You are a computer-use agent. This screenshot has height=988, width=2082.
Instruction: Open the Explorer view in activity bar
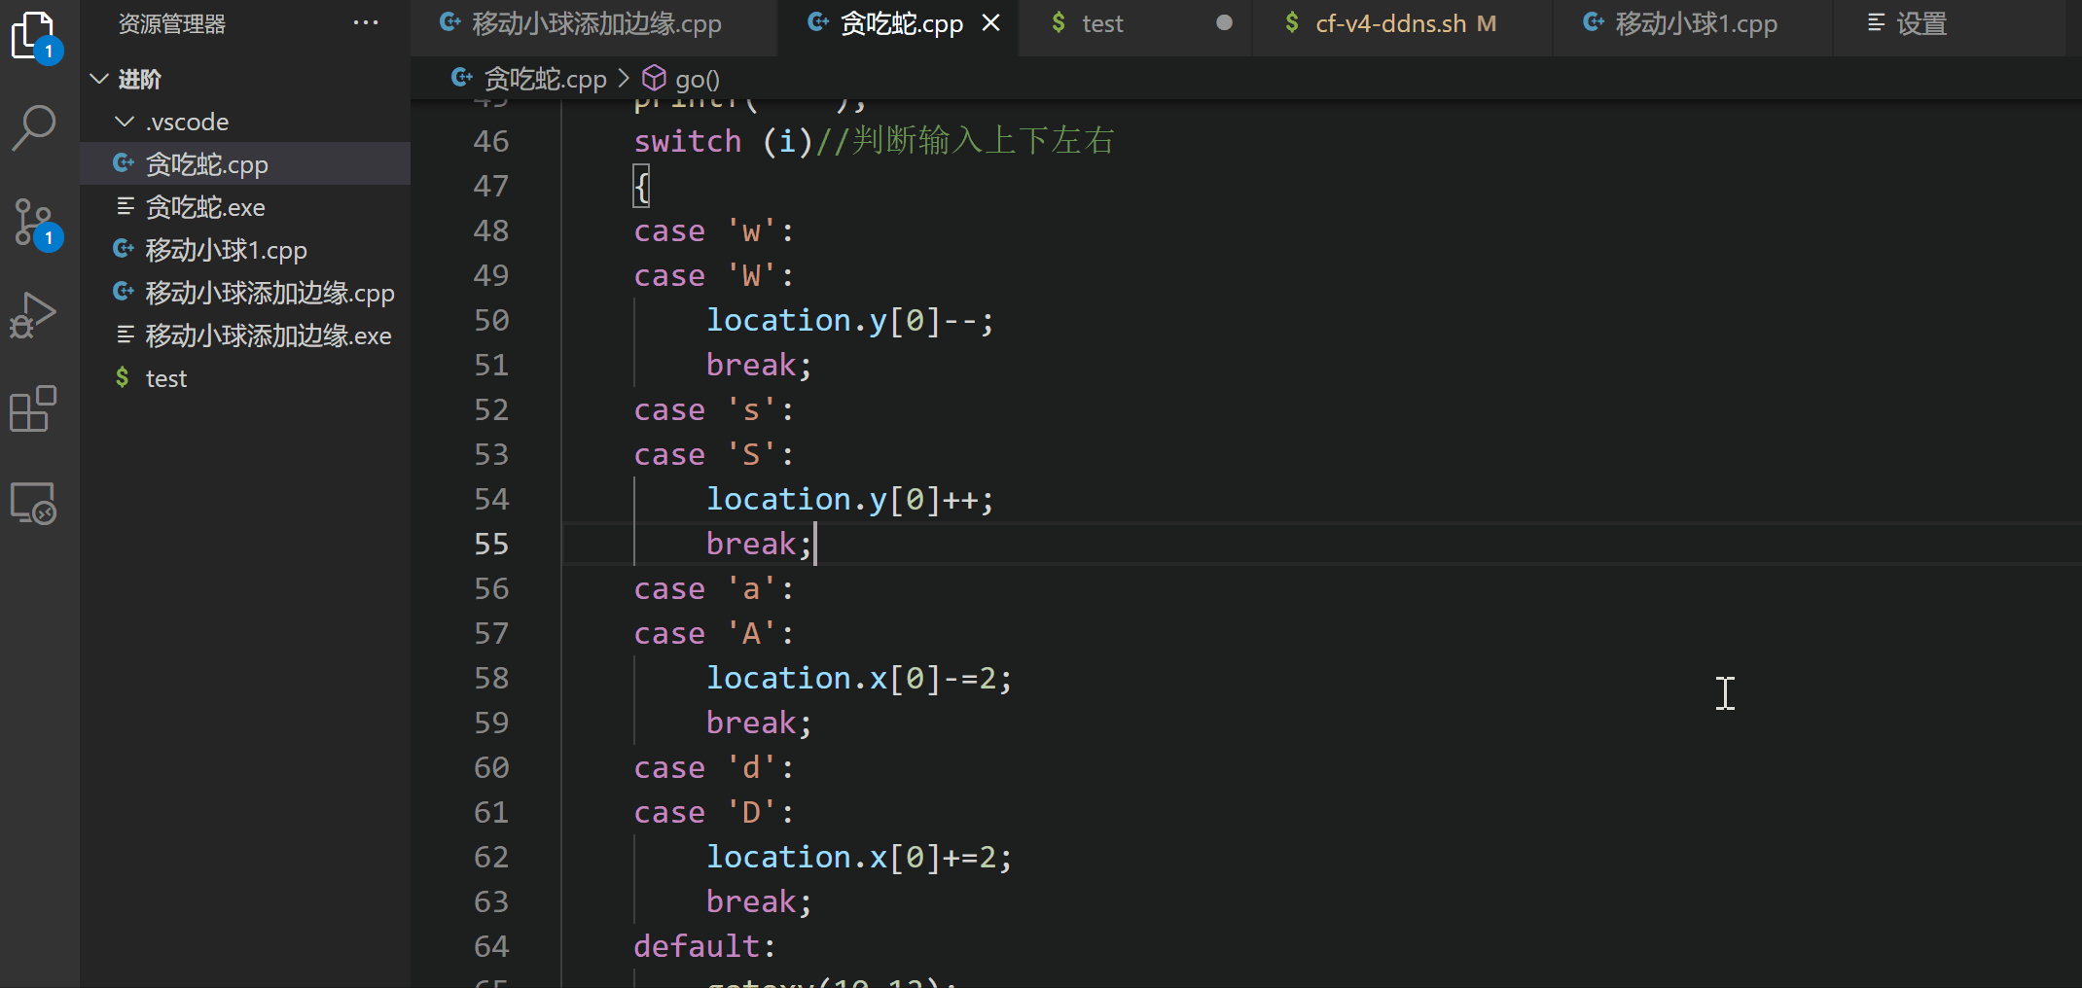point(34,36)
